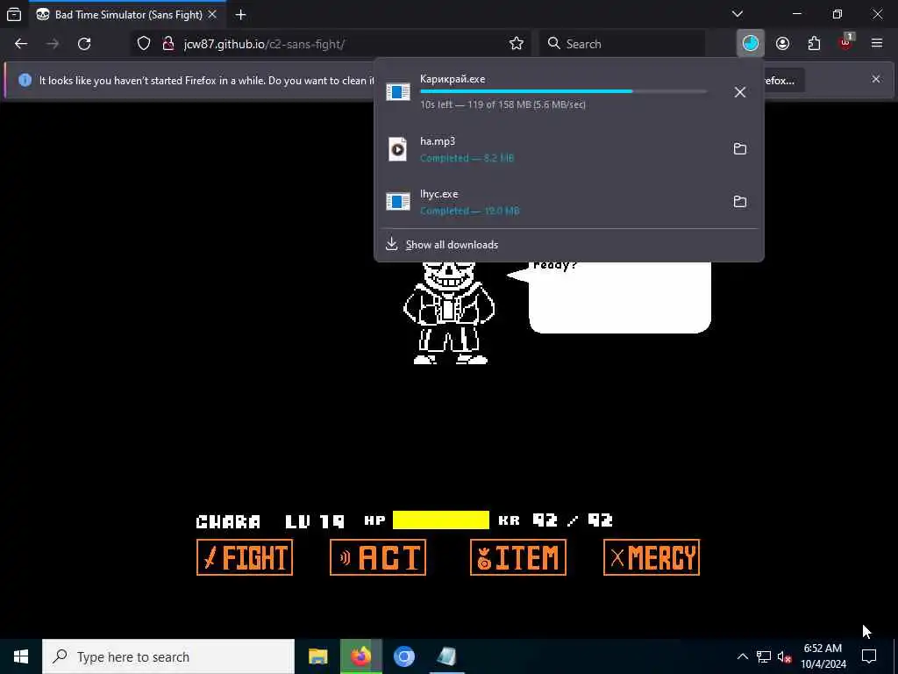Cancel the Карикрай.exe download
Image resolution: width=898 pixels, height=674 pixels.
[x=740, y=92]
